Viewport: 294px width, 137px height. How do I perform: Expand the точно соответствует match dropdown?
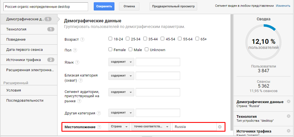[151, 127]
